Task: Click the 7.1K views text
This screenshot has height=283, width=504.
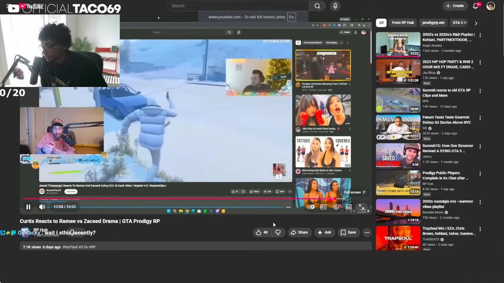Action: [x=32, y=247]
